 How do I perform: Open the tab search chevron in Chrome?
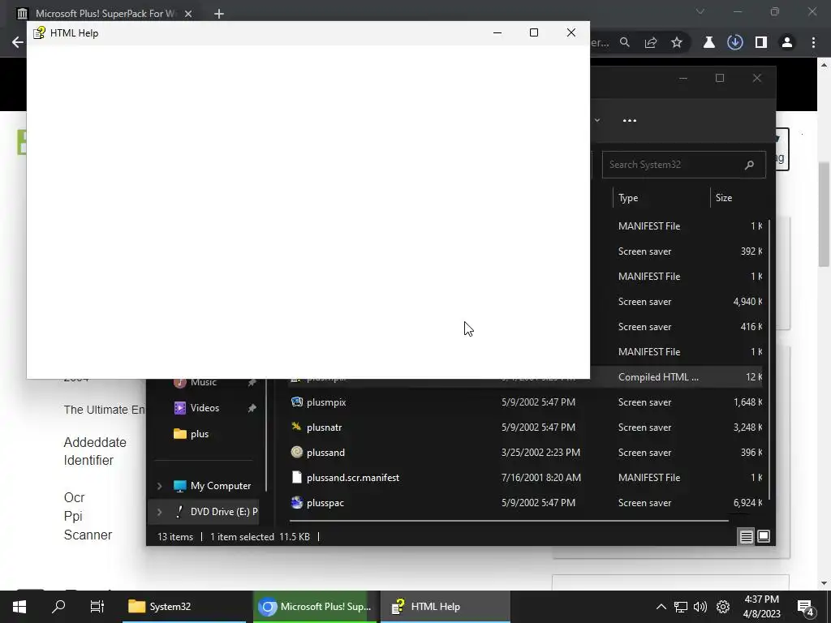tap(700, 11)
